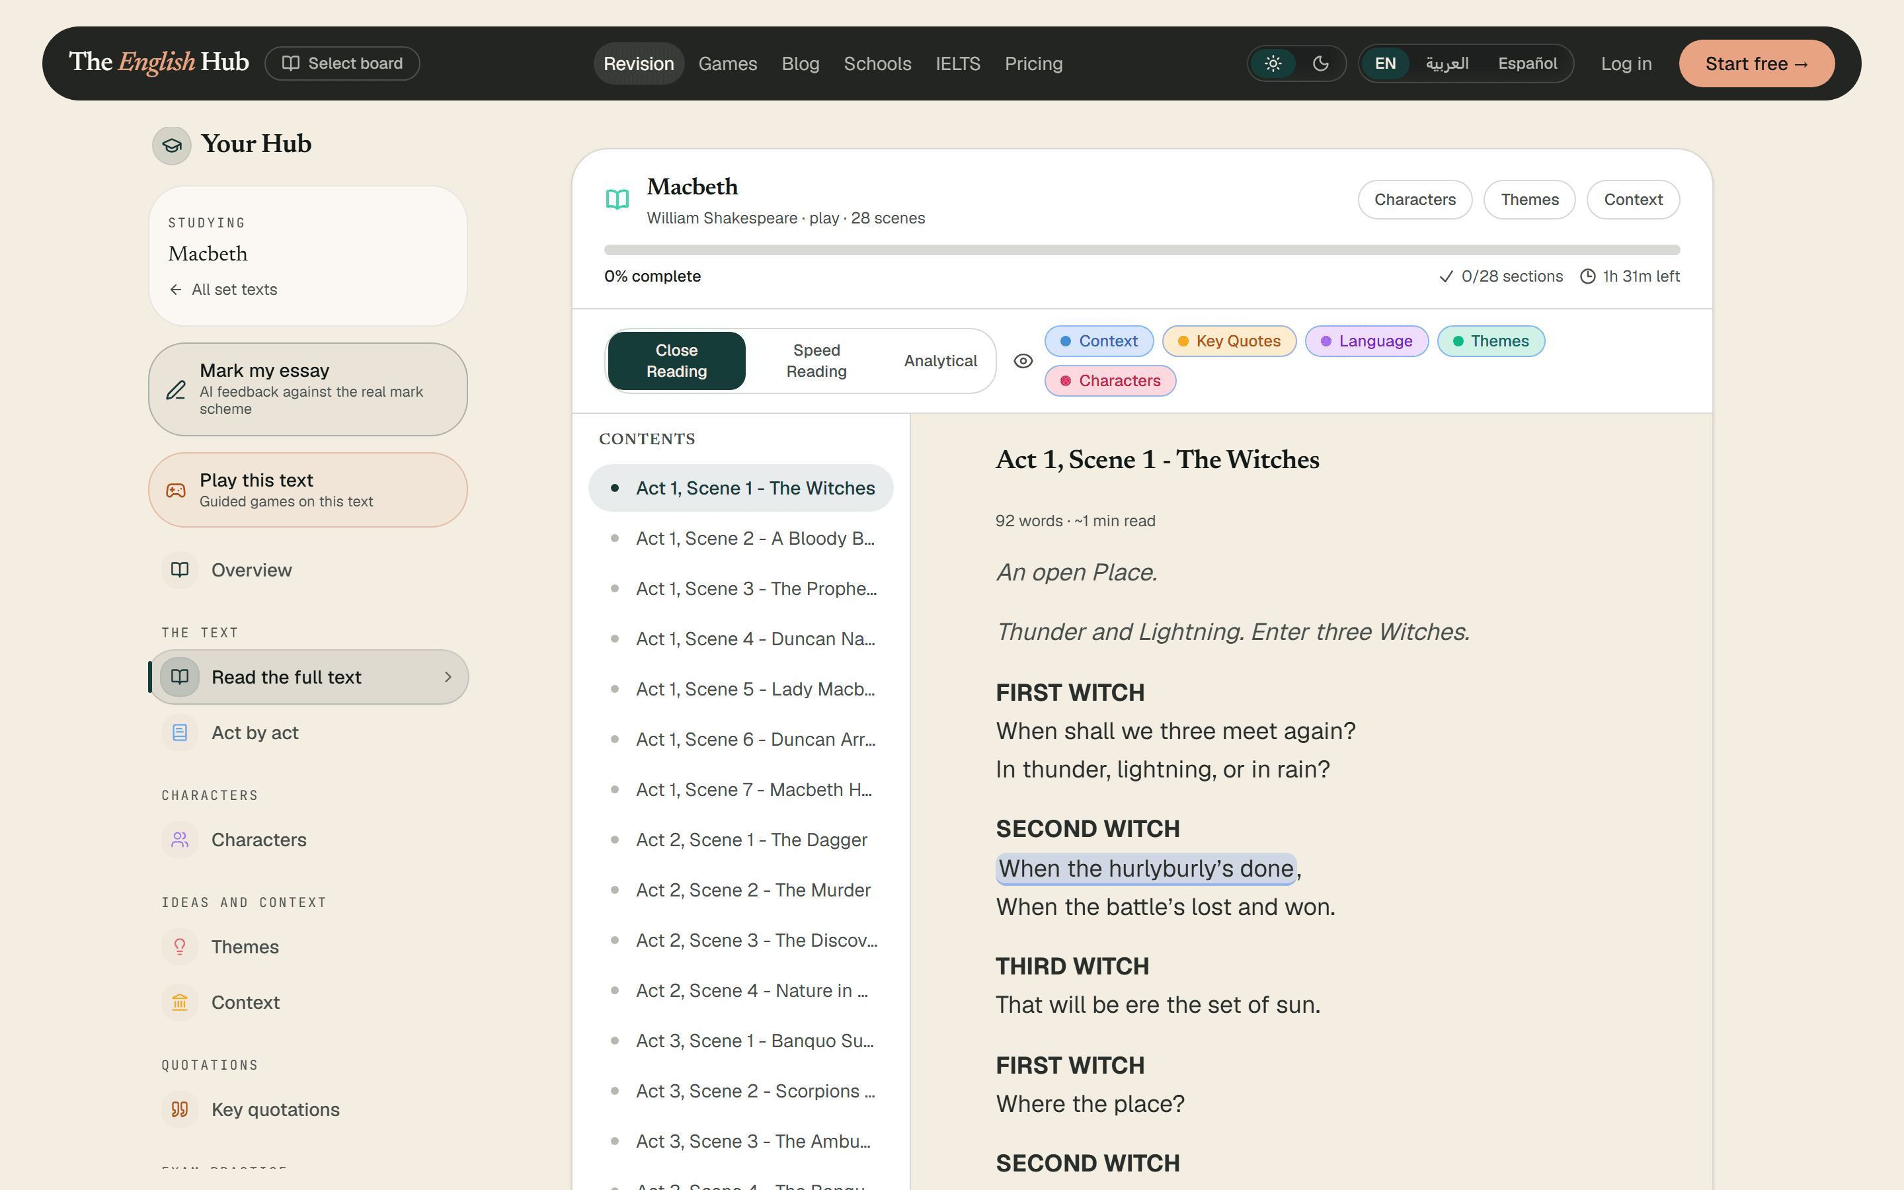This screenshot has width=1904, height=1190.
Task: Click the Themes lightbulb icon in sidebar
Action: [180, 947]
